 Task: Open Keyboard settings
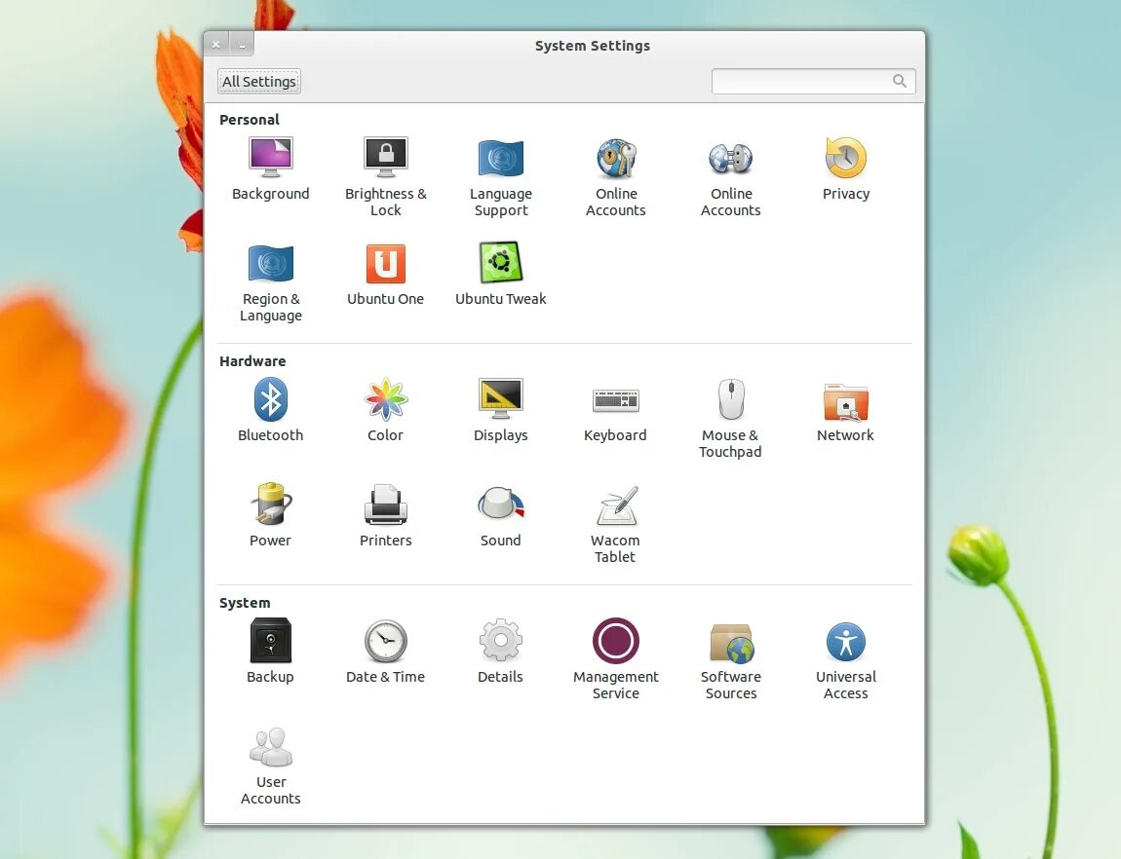tap(615, 400)
